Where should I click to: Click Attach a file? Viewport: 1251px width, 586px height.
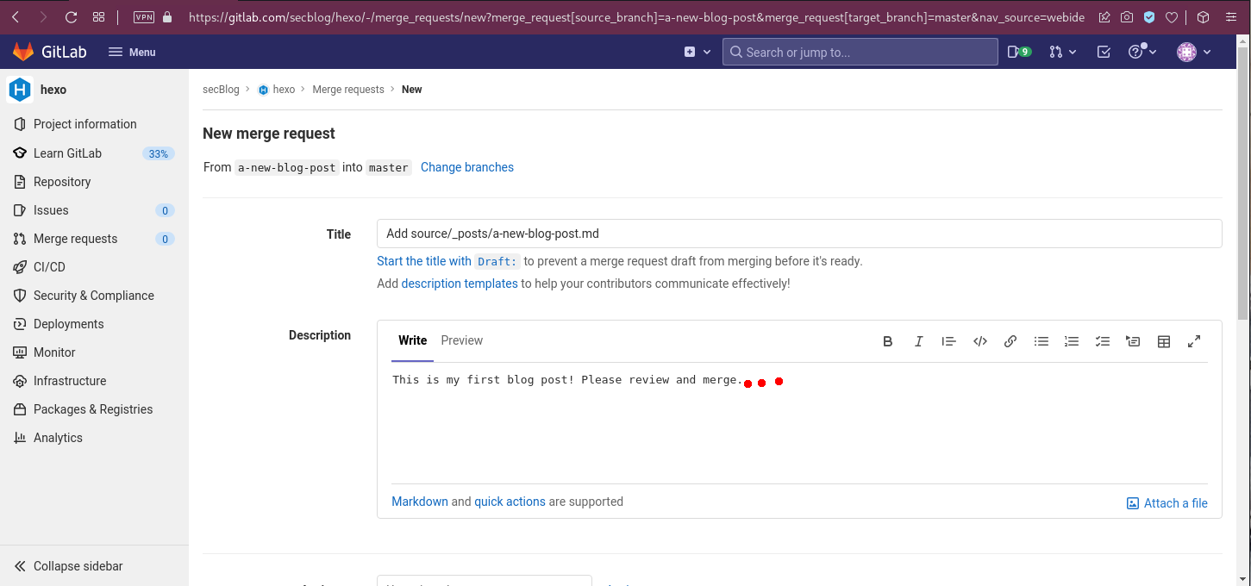(1167, 503)
